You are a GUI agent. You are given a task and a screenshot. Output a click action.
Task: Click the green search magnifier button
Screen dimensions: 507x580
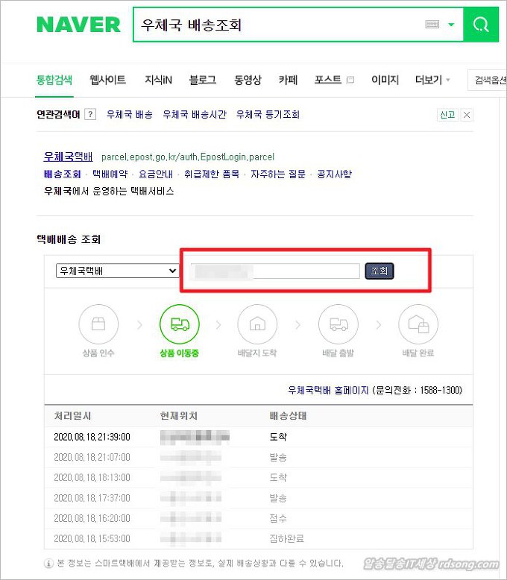pos(481,25)
